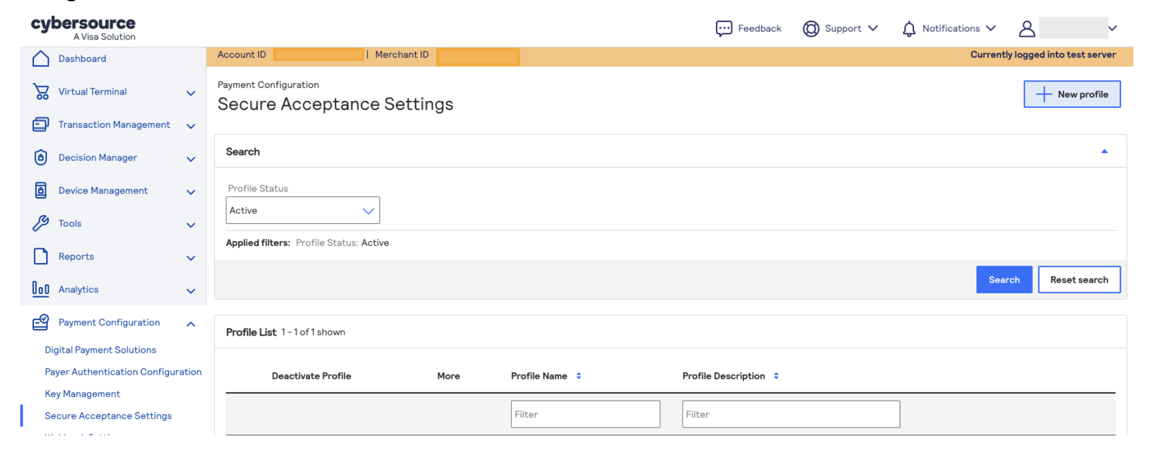The width and height of the screenshot is (1156, 449).
Task: Collapse the Payment Configuration menu
Action: pyautogui.click(x=191, y=324)
